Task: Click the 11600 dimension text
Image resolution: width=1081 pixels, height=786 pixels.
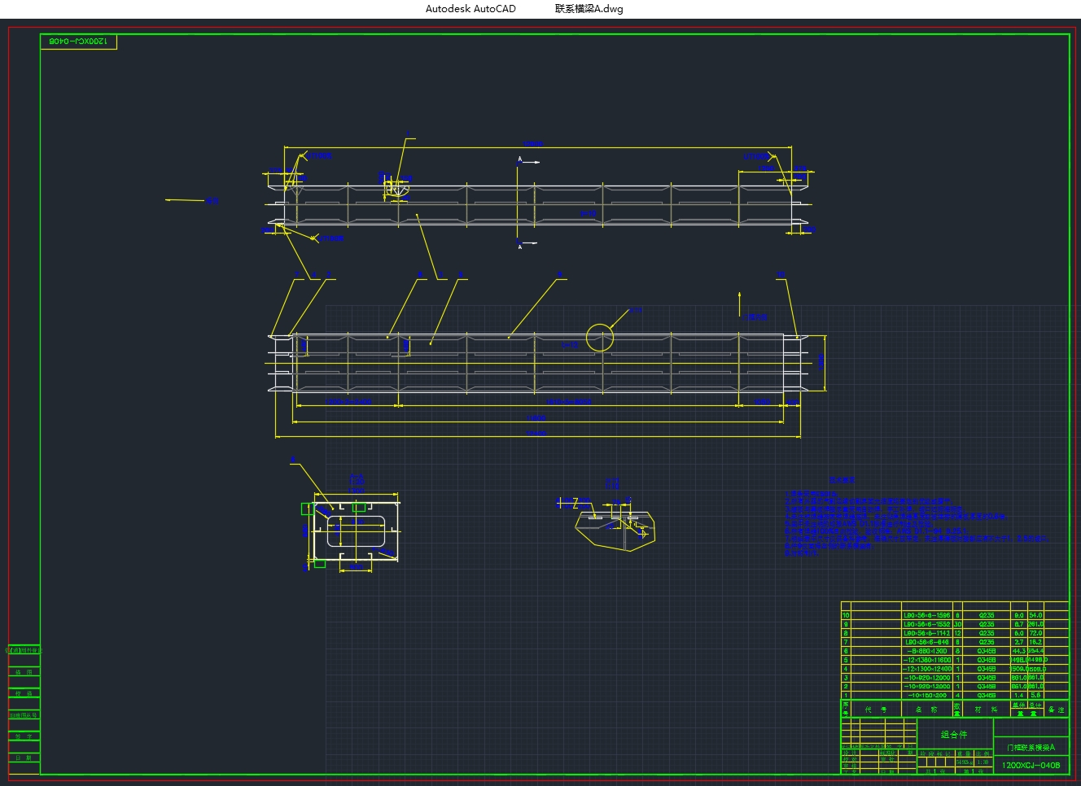Action: point(536,418)
